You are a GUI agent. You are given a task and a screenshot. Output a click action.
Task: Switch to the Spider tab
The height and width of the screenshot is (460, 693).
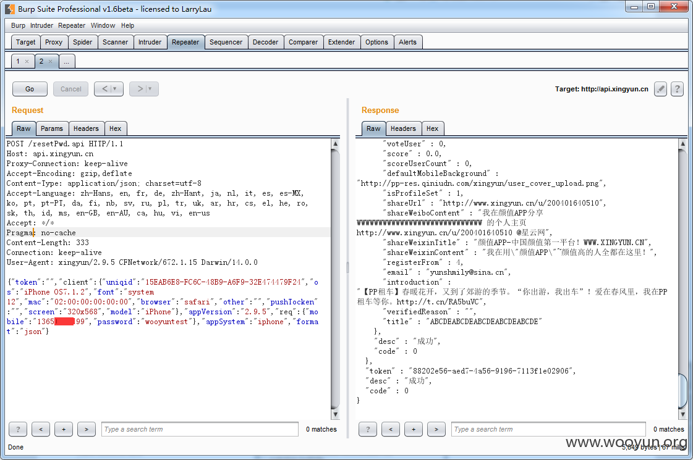click(83, 42)
